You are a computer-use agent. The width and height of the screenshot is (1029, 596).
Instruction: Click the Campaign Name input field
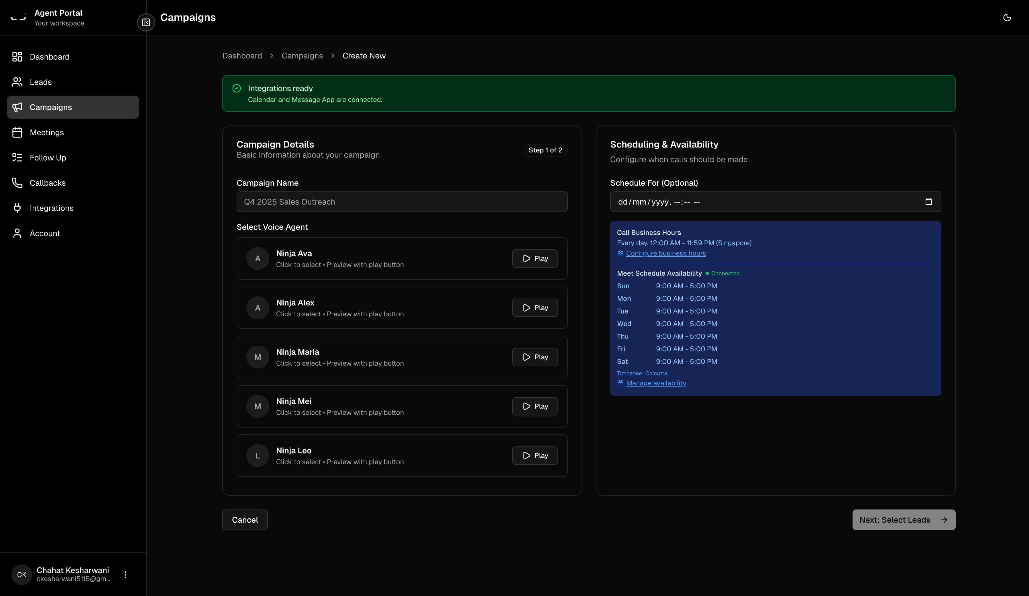[402, 201]
